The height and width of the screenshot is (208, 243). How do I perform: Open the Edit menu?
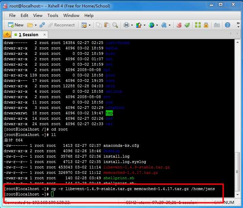point(24,16)
